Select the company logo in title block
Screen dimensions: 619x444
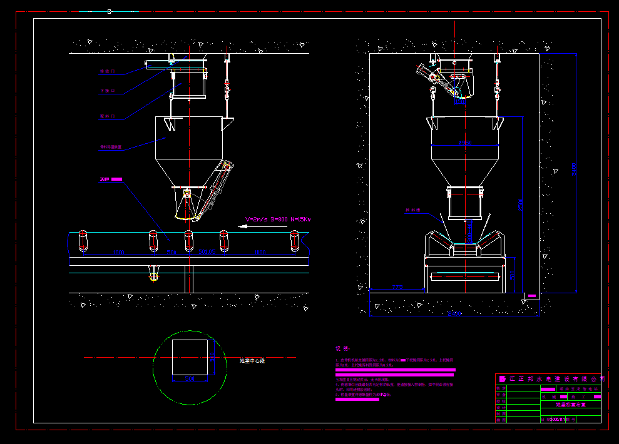coord(501,379)
